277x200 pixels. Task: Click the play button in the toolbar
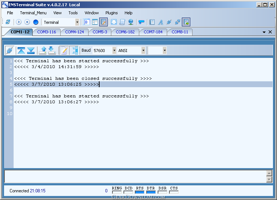tap(18, 22)
